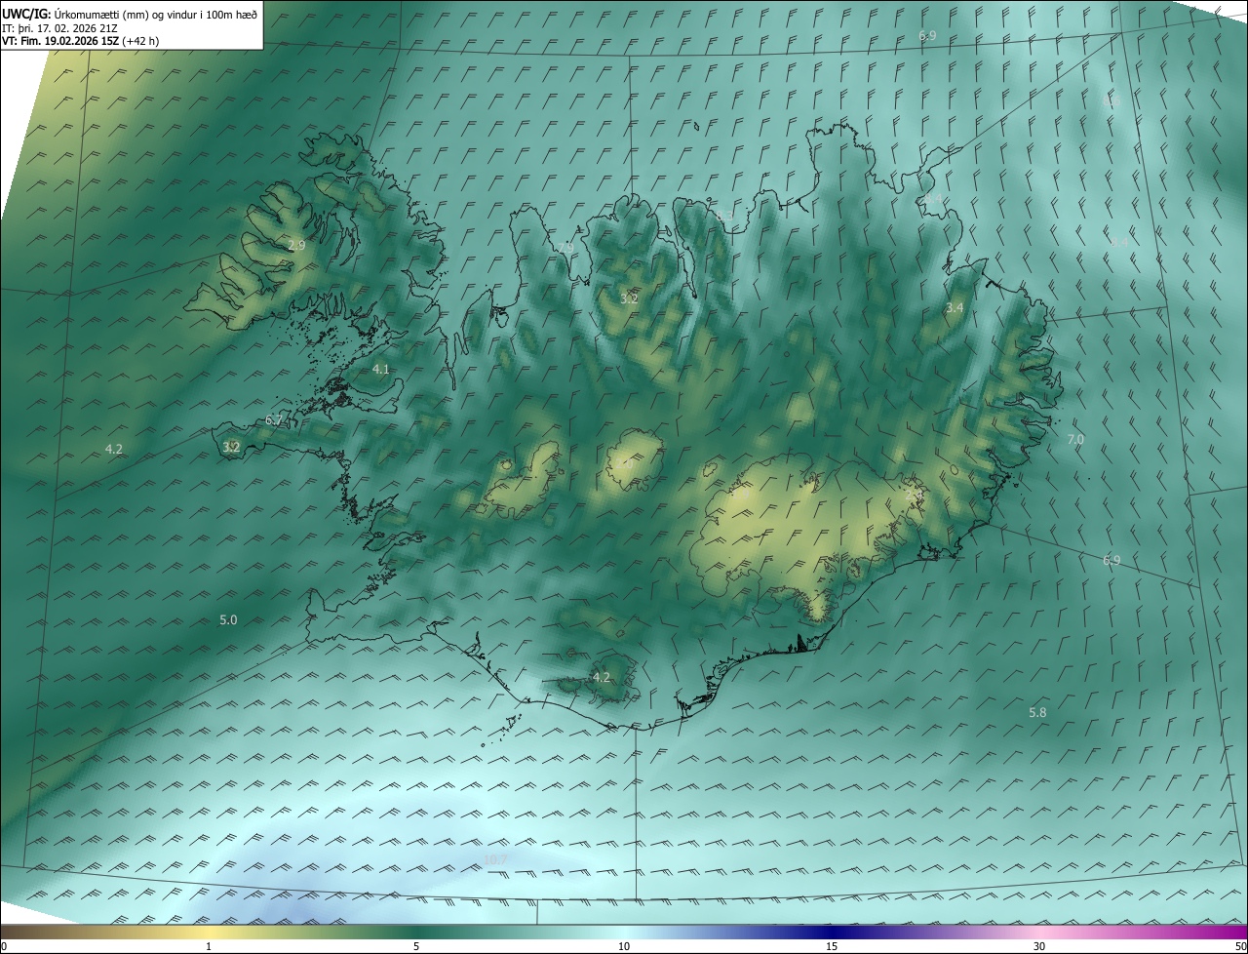Image resolution: width=1248 pixels, height=954 pixels.
Task: Click the 2.9 value over the Westfjords
Action: [296, 246]
